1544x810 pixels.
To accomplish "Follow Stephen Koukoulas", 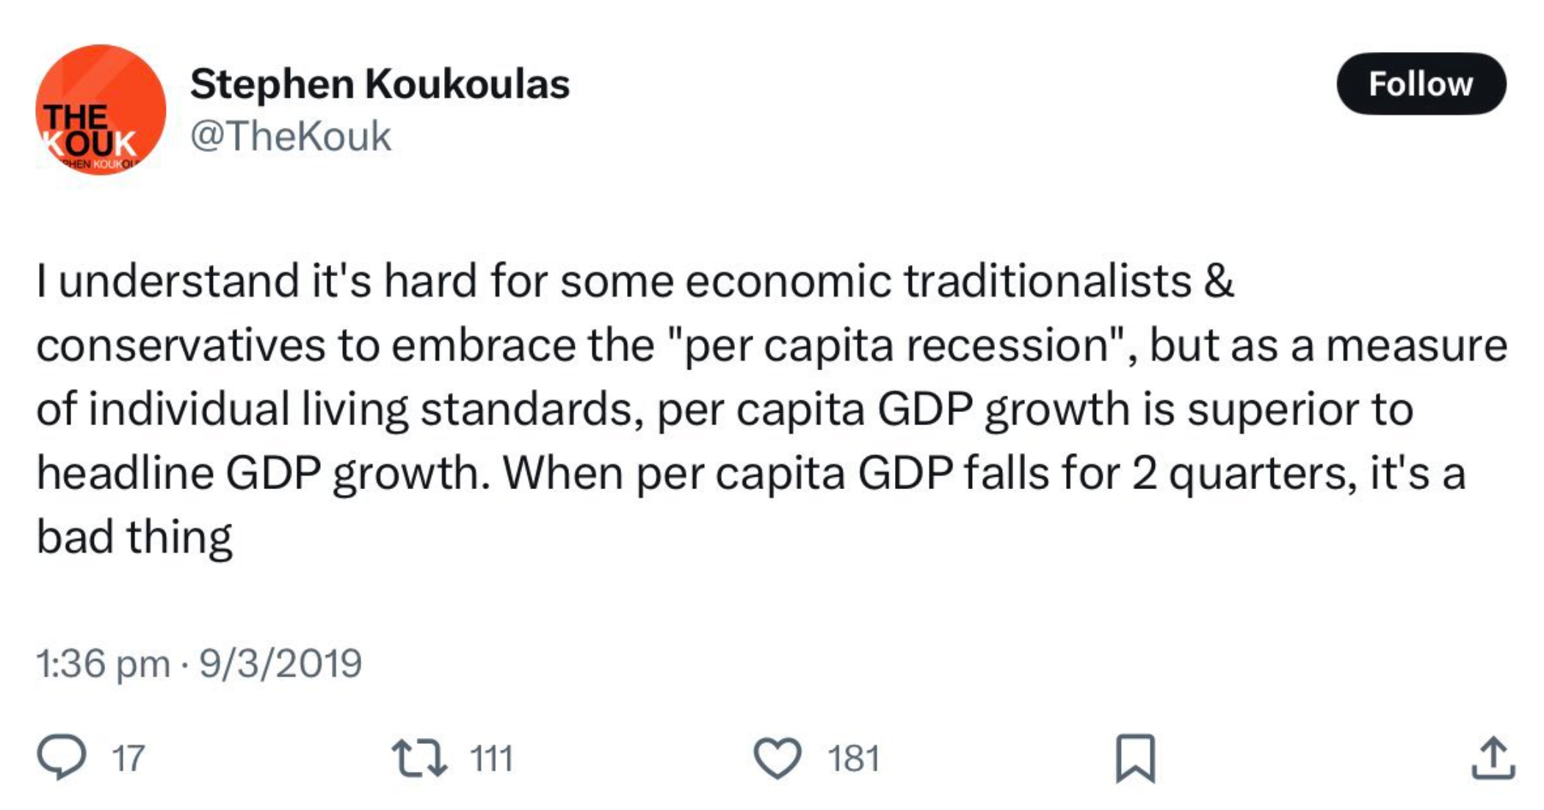I will coord(1421,84).
